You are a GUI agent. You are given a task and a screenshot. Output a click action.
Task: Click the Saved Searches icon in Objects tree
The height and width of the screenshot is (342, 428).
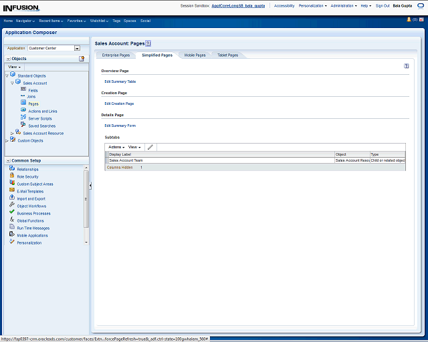pyautogui.click(x=23, y=126)
